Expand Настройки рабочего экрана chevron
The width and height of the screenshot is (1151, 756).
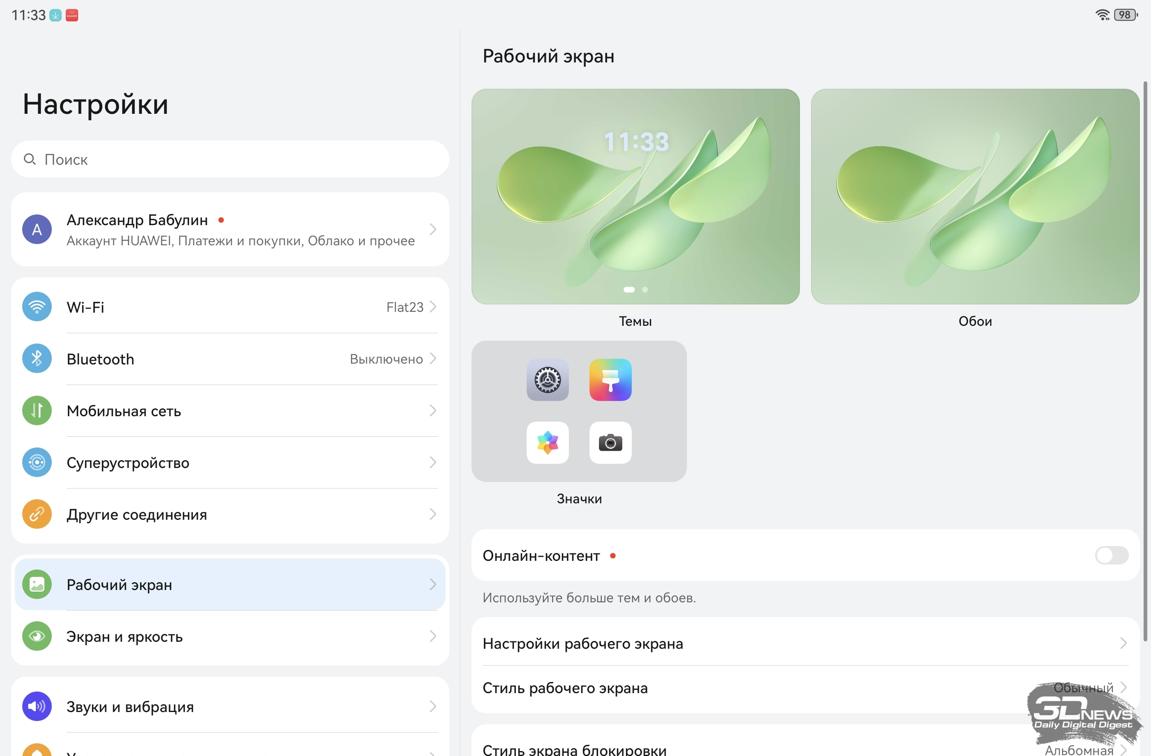tap(1123, 643)
